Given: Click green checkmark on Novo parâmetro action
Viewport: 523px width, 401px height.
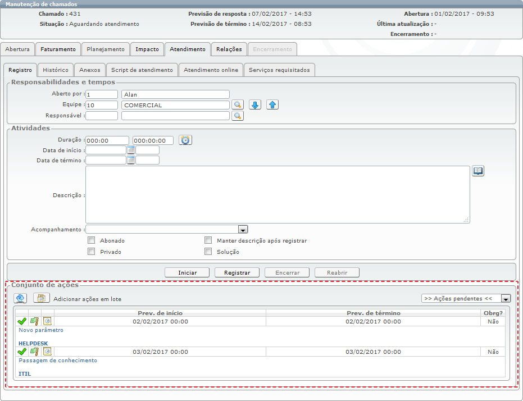Looking at the screenshot, I should [22, 321].
